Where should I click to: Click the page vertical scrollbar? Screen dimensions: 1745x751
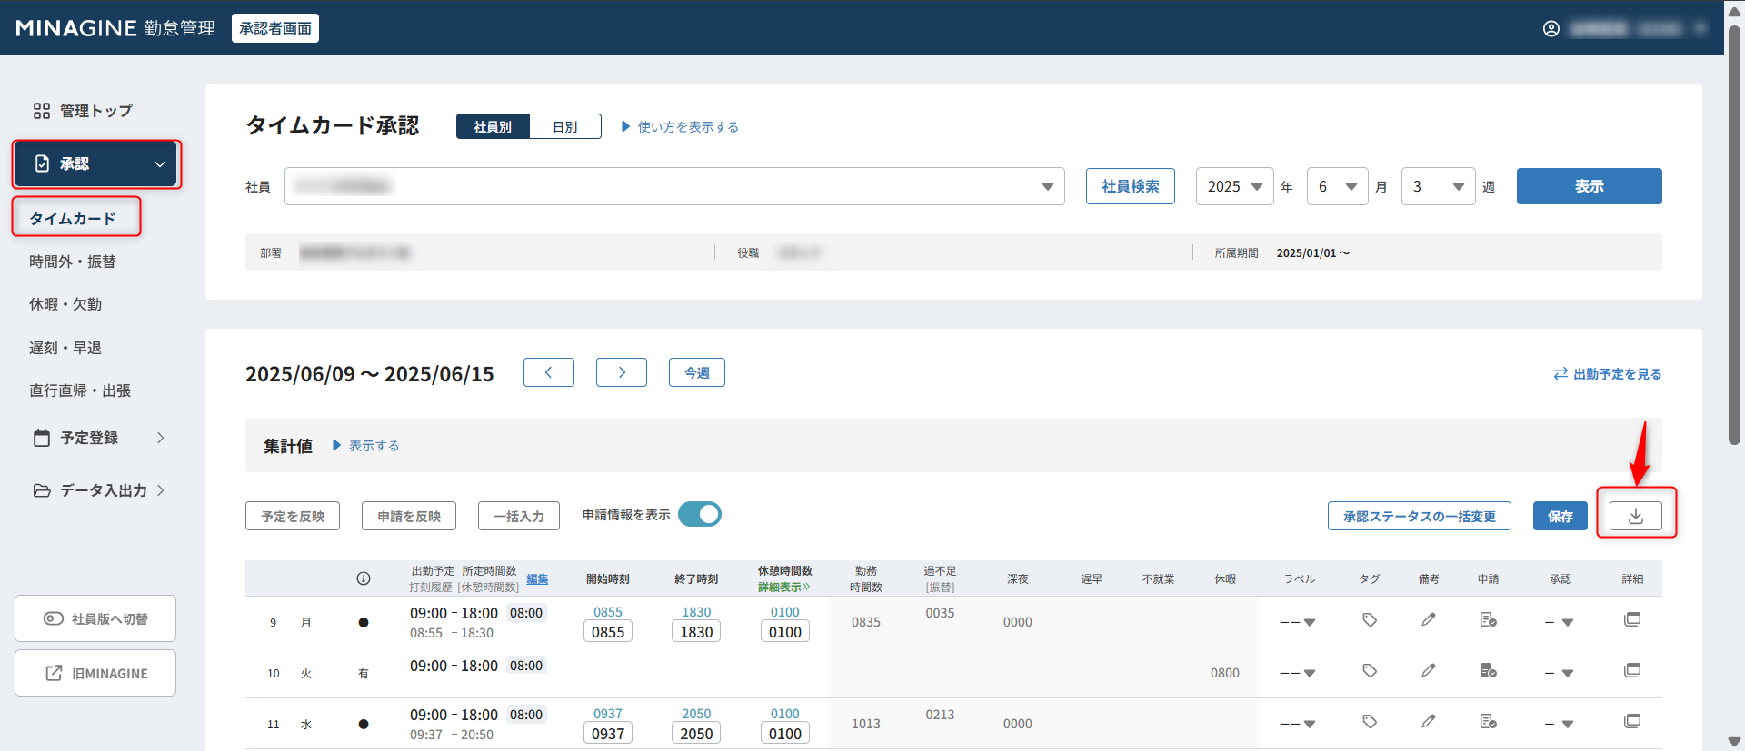tap(1734, 234)
